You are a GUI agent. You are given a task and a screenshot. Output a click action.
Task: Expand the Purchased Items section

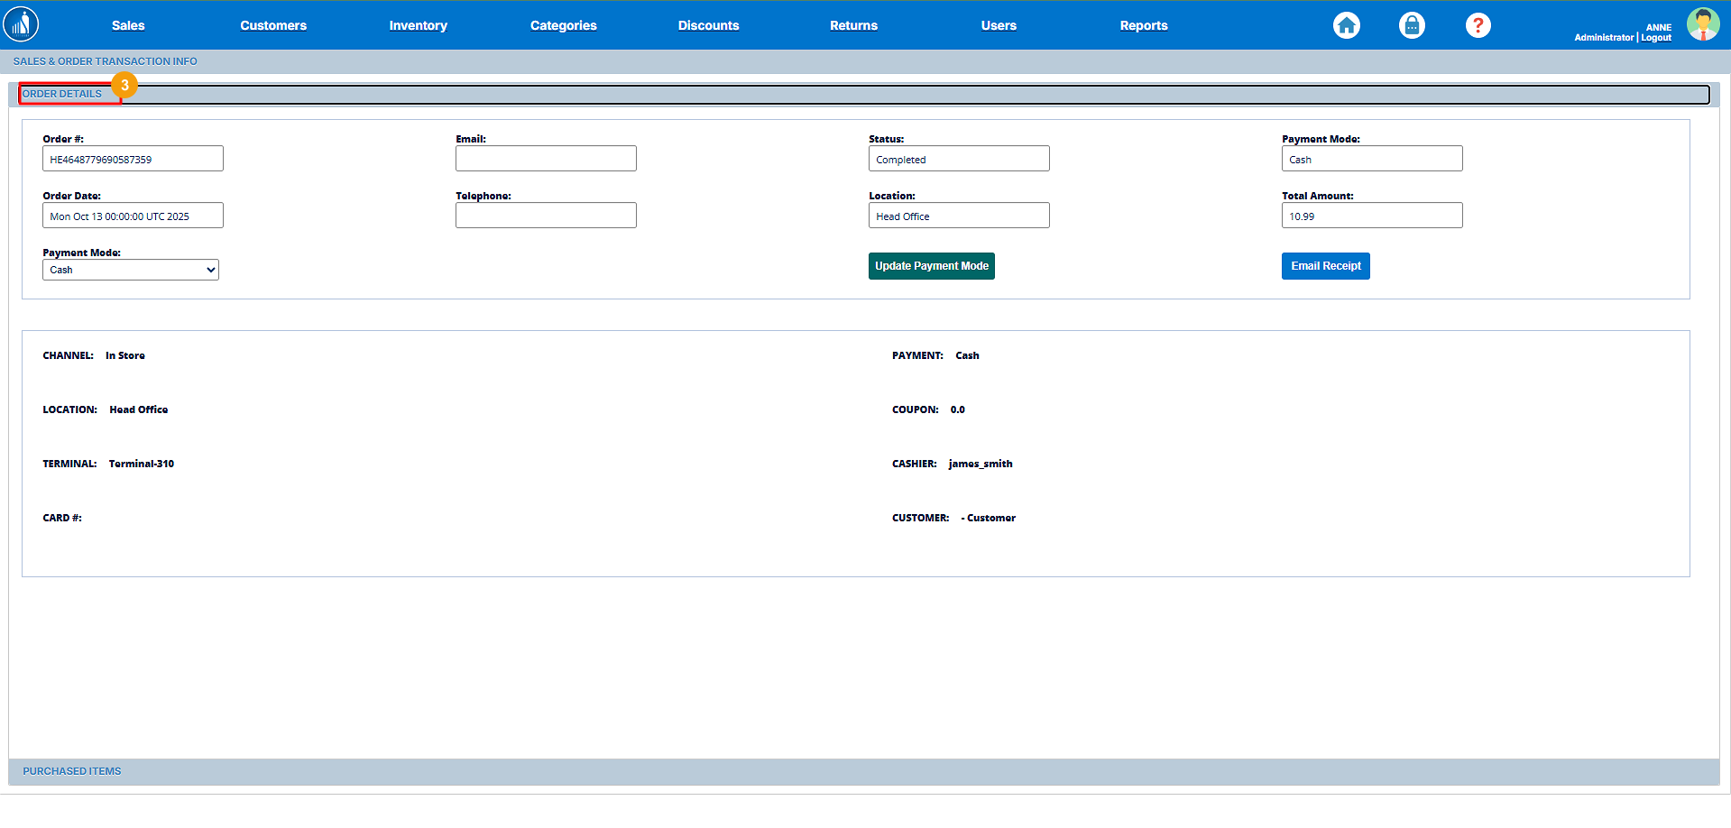tap(72, 771)
